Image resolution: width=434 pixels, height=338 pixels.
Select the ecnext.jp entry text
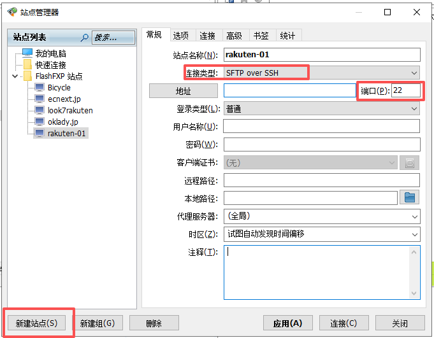click(64, 99)
